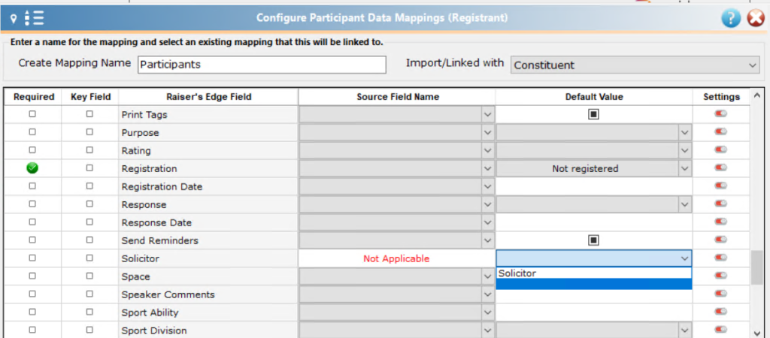
Task: Select the Sport Division field row label
Action: (x=153, y=330)
